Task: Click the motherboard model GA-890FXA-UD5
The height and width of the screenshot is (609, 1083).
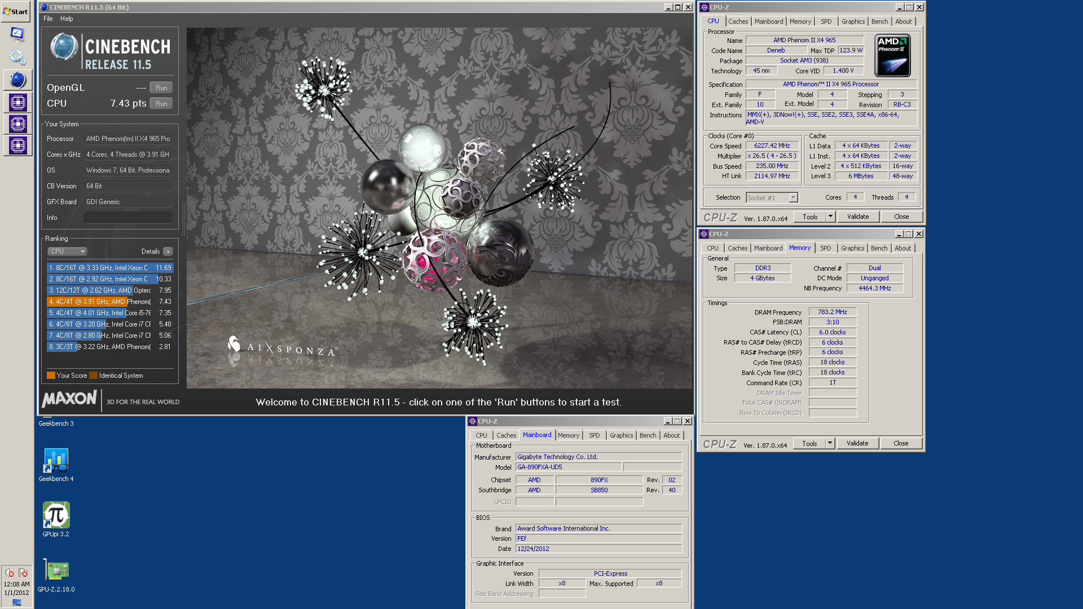Action: (x=569, y=467)
